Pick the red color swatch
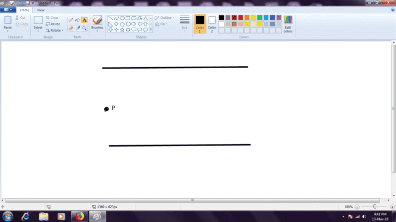 point(241,18)
